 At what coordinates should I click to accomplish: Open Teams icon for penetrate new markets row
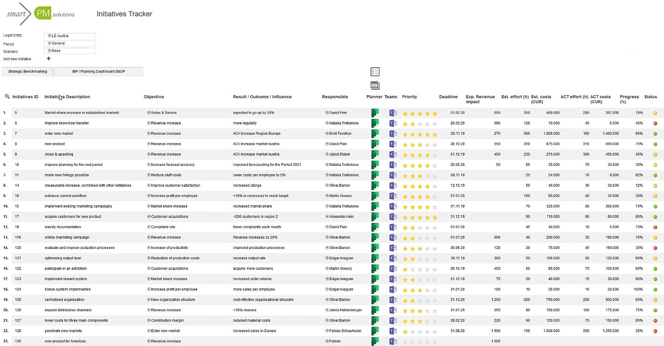393,331
